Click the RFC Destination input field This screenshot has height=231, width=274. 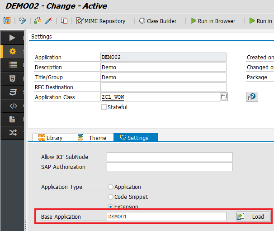pyautogui.click(x=163, y=87)
